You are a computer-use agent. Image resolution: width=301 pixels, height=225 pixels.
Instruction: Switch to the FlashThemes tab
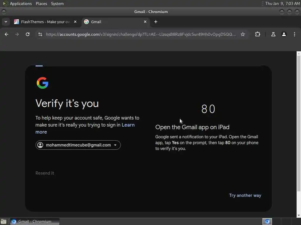pos(45,22)
